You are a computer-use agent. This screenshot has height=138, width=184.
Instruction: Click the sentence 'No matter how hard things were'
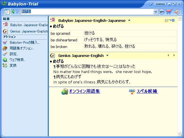[x=83, y=72]
